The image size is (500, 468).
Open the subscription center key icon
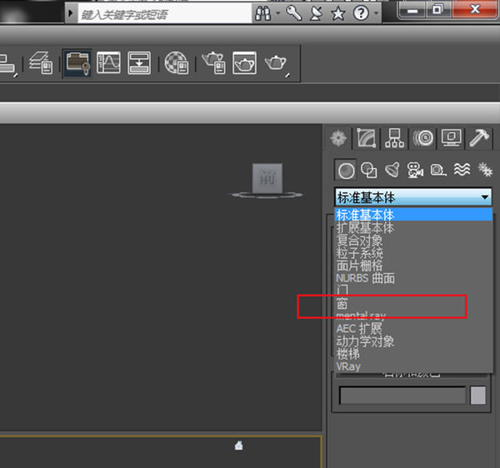click(x=293, y=13)
